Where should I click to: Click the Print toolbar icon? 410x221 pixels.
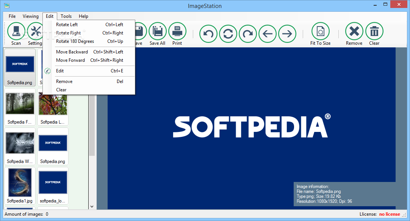[177, 31]
